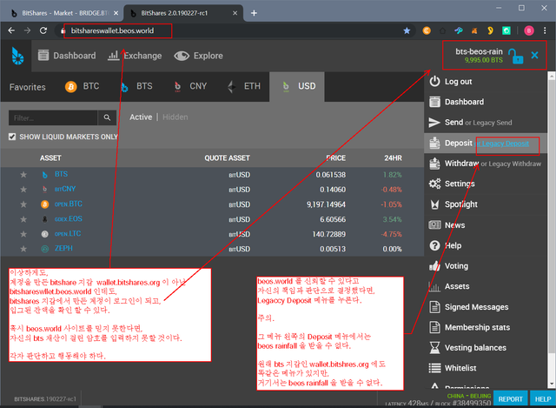Screen dimensions: 556x408
Task: Toggle Show Liquid Markets Only checkbox
Action: tap(12, 137)
